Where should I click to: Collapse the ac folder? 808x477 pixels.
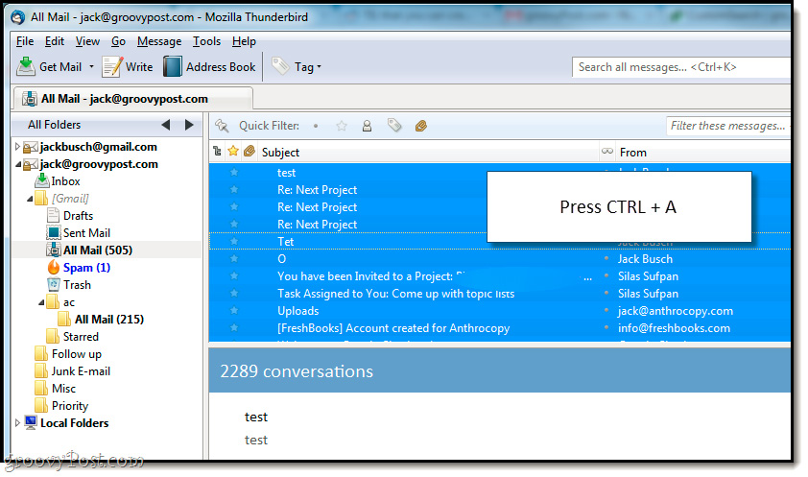[41, 302]
